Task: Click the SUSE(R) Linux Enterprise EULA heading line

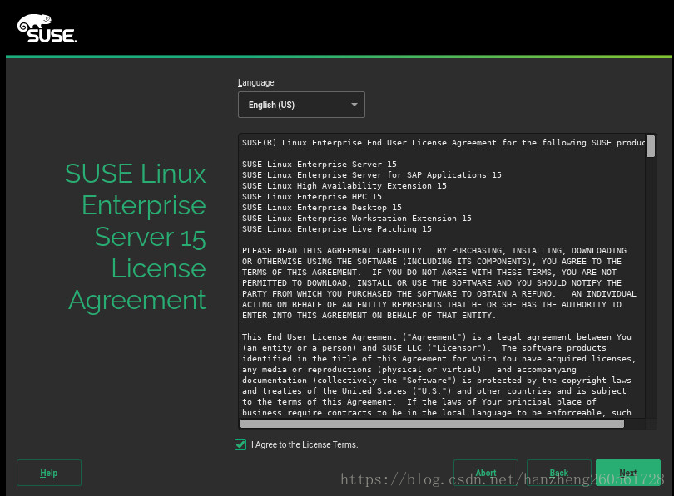Action: coord(444,142)
